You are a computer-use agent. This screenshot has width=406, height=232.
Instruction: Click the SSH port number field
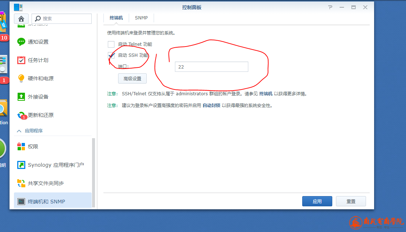[212, 67]
